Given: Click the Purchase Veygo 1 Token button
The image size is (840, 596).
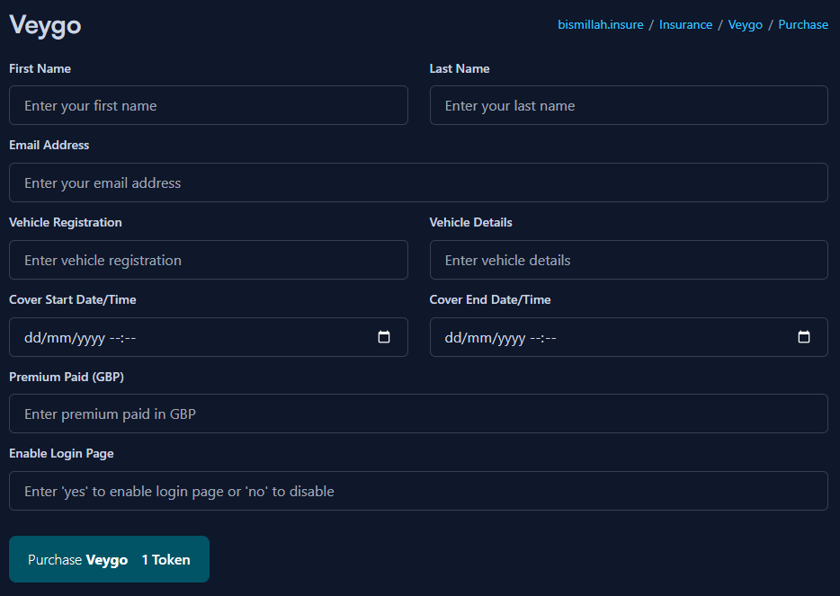Looking at the screenshot, I should [108, 559].
